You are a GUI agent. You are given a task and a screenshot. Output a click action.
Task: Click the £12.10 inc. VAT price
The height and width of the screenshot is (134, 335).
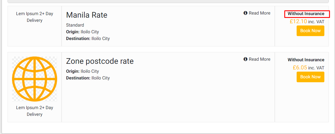307,21
